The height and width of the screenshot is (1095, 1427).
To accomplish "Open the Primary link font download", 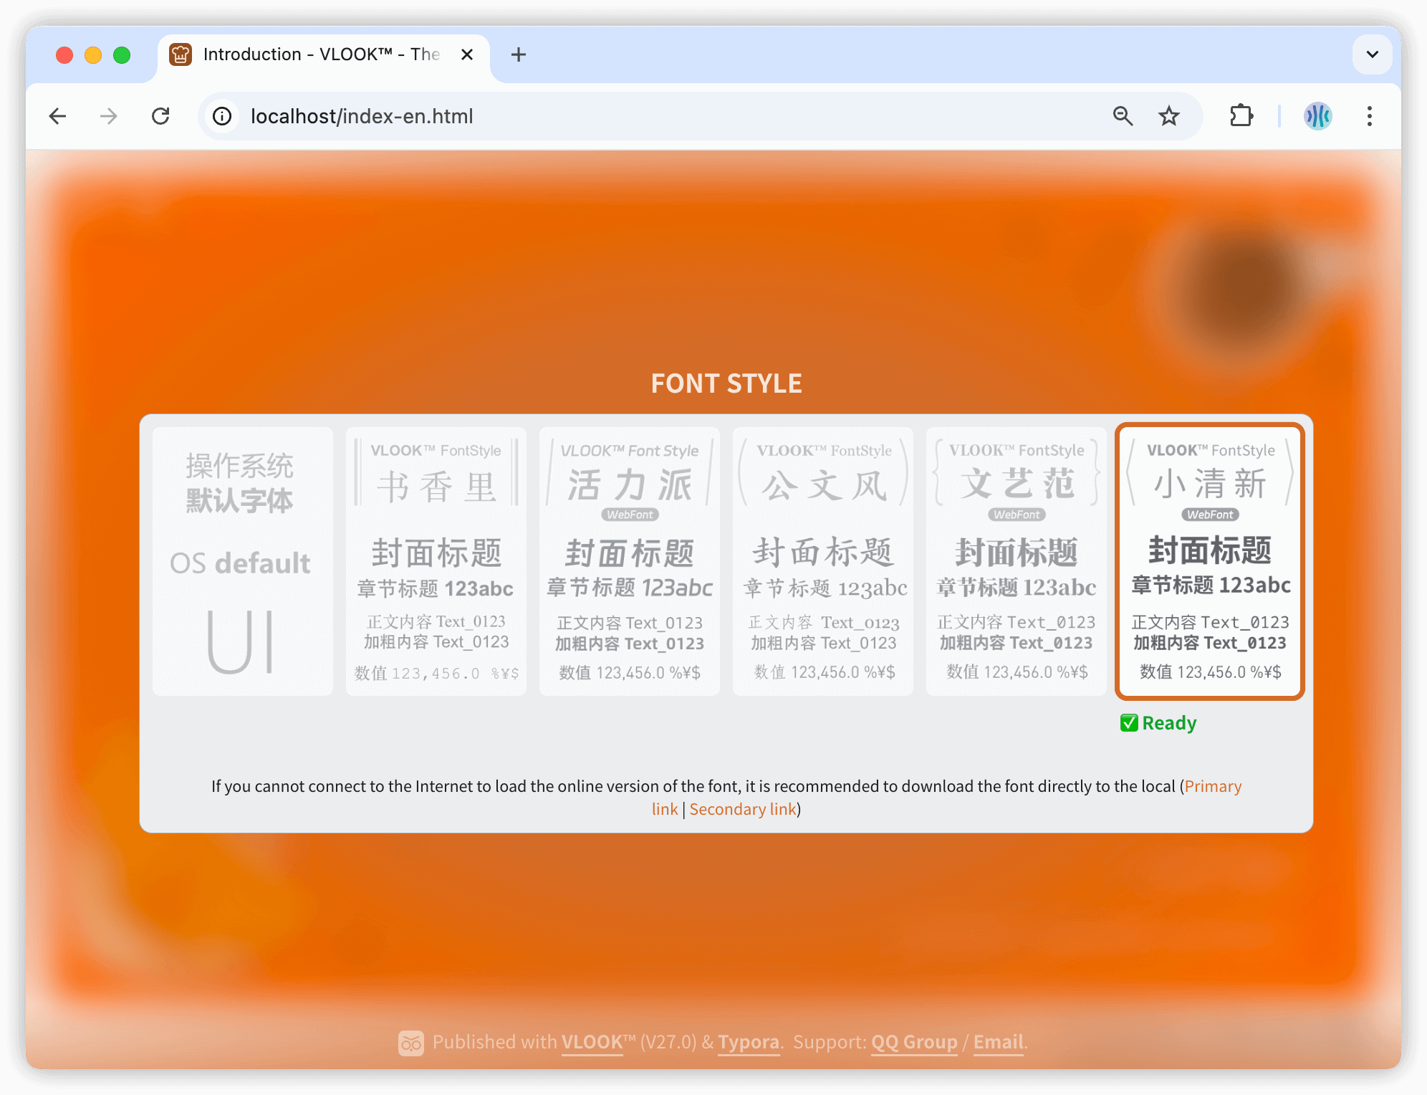I will 1213,786.
